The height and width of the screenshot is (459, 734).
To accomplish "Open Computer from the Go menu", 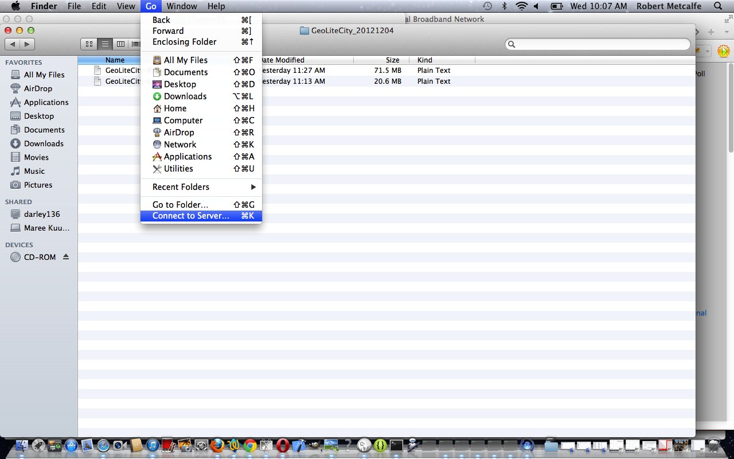I will 183,120.
